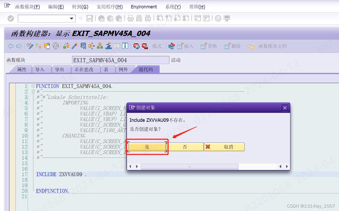Open the 帮助(H) menu
The image size is (339, 211).
click(197, 7)
